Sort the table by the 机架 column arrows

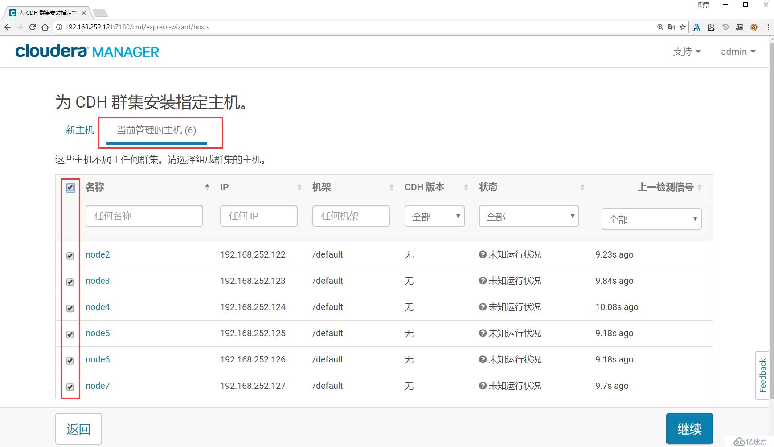(x=392, y=187)
